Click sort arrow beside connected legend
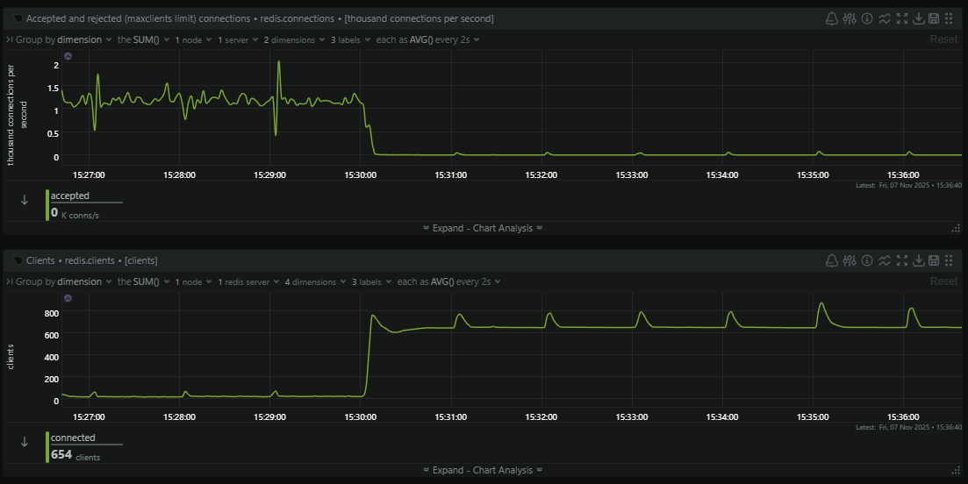 click(25, 442)
